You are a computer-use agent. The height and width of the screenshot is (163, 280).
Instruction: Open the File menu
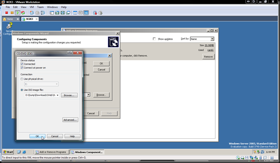[8, 7]
